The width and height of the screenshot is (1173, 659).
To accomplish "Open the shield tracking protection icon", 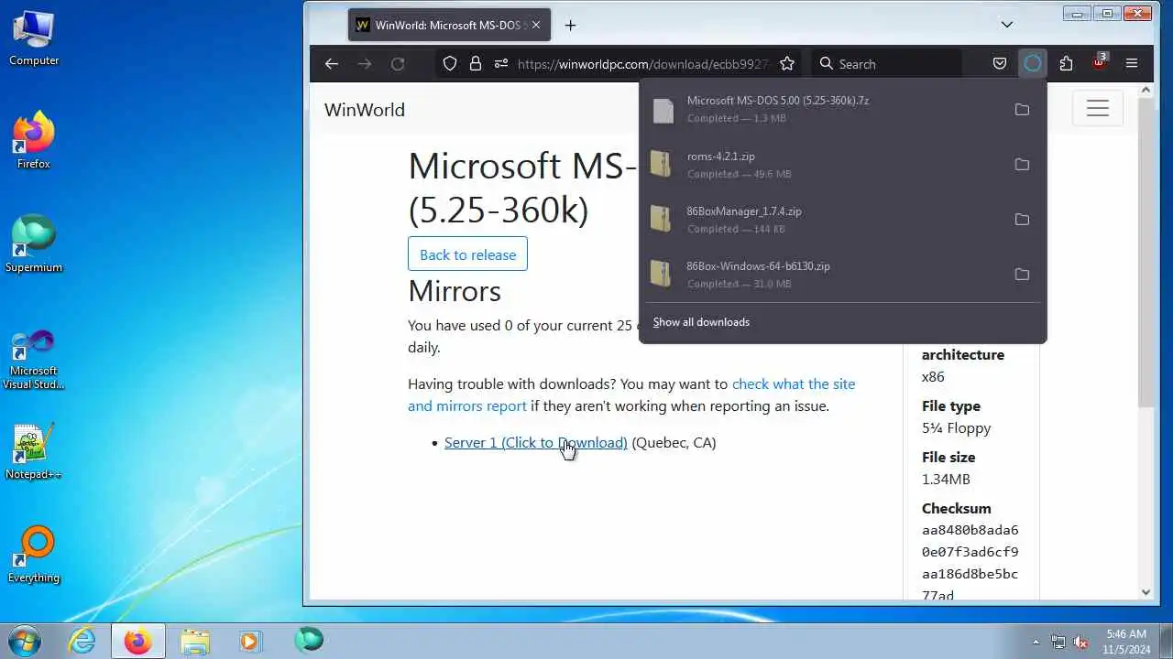I will coord(450,64).
